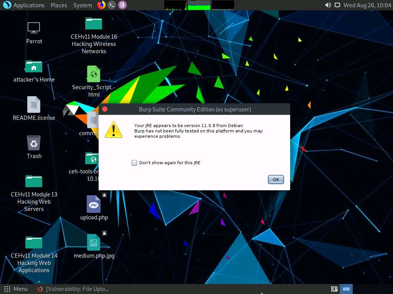Click OK in the Burp Suite warning dialog

tap(276, 179)
